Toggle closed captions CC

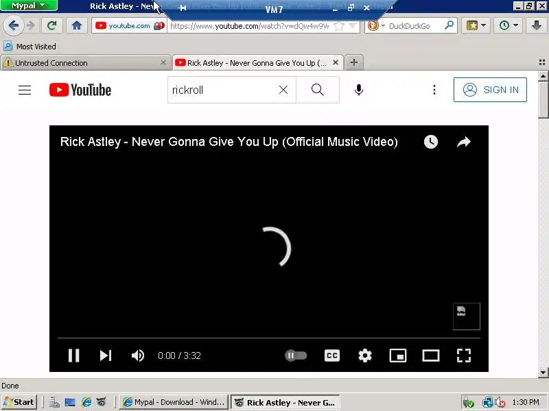tap(332, 356)
